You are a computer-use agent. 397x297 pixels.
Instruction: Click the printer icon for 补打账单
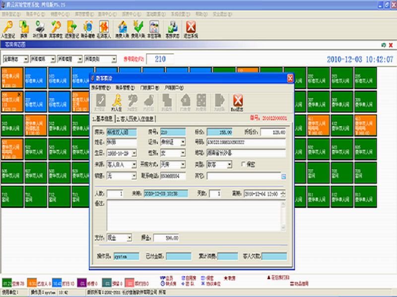point(40,28)
